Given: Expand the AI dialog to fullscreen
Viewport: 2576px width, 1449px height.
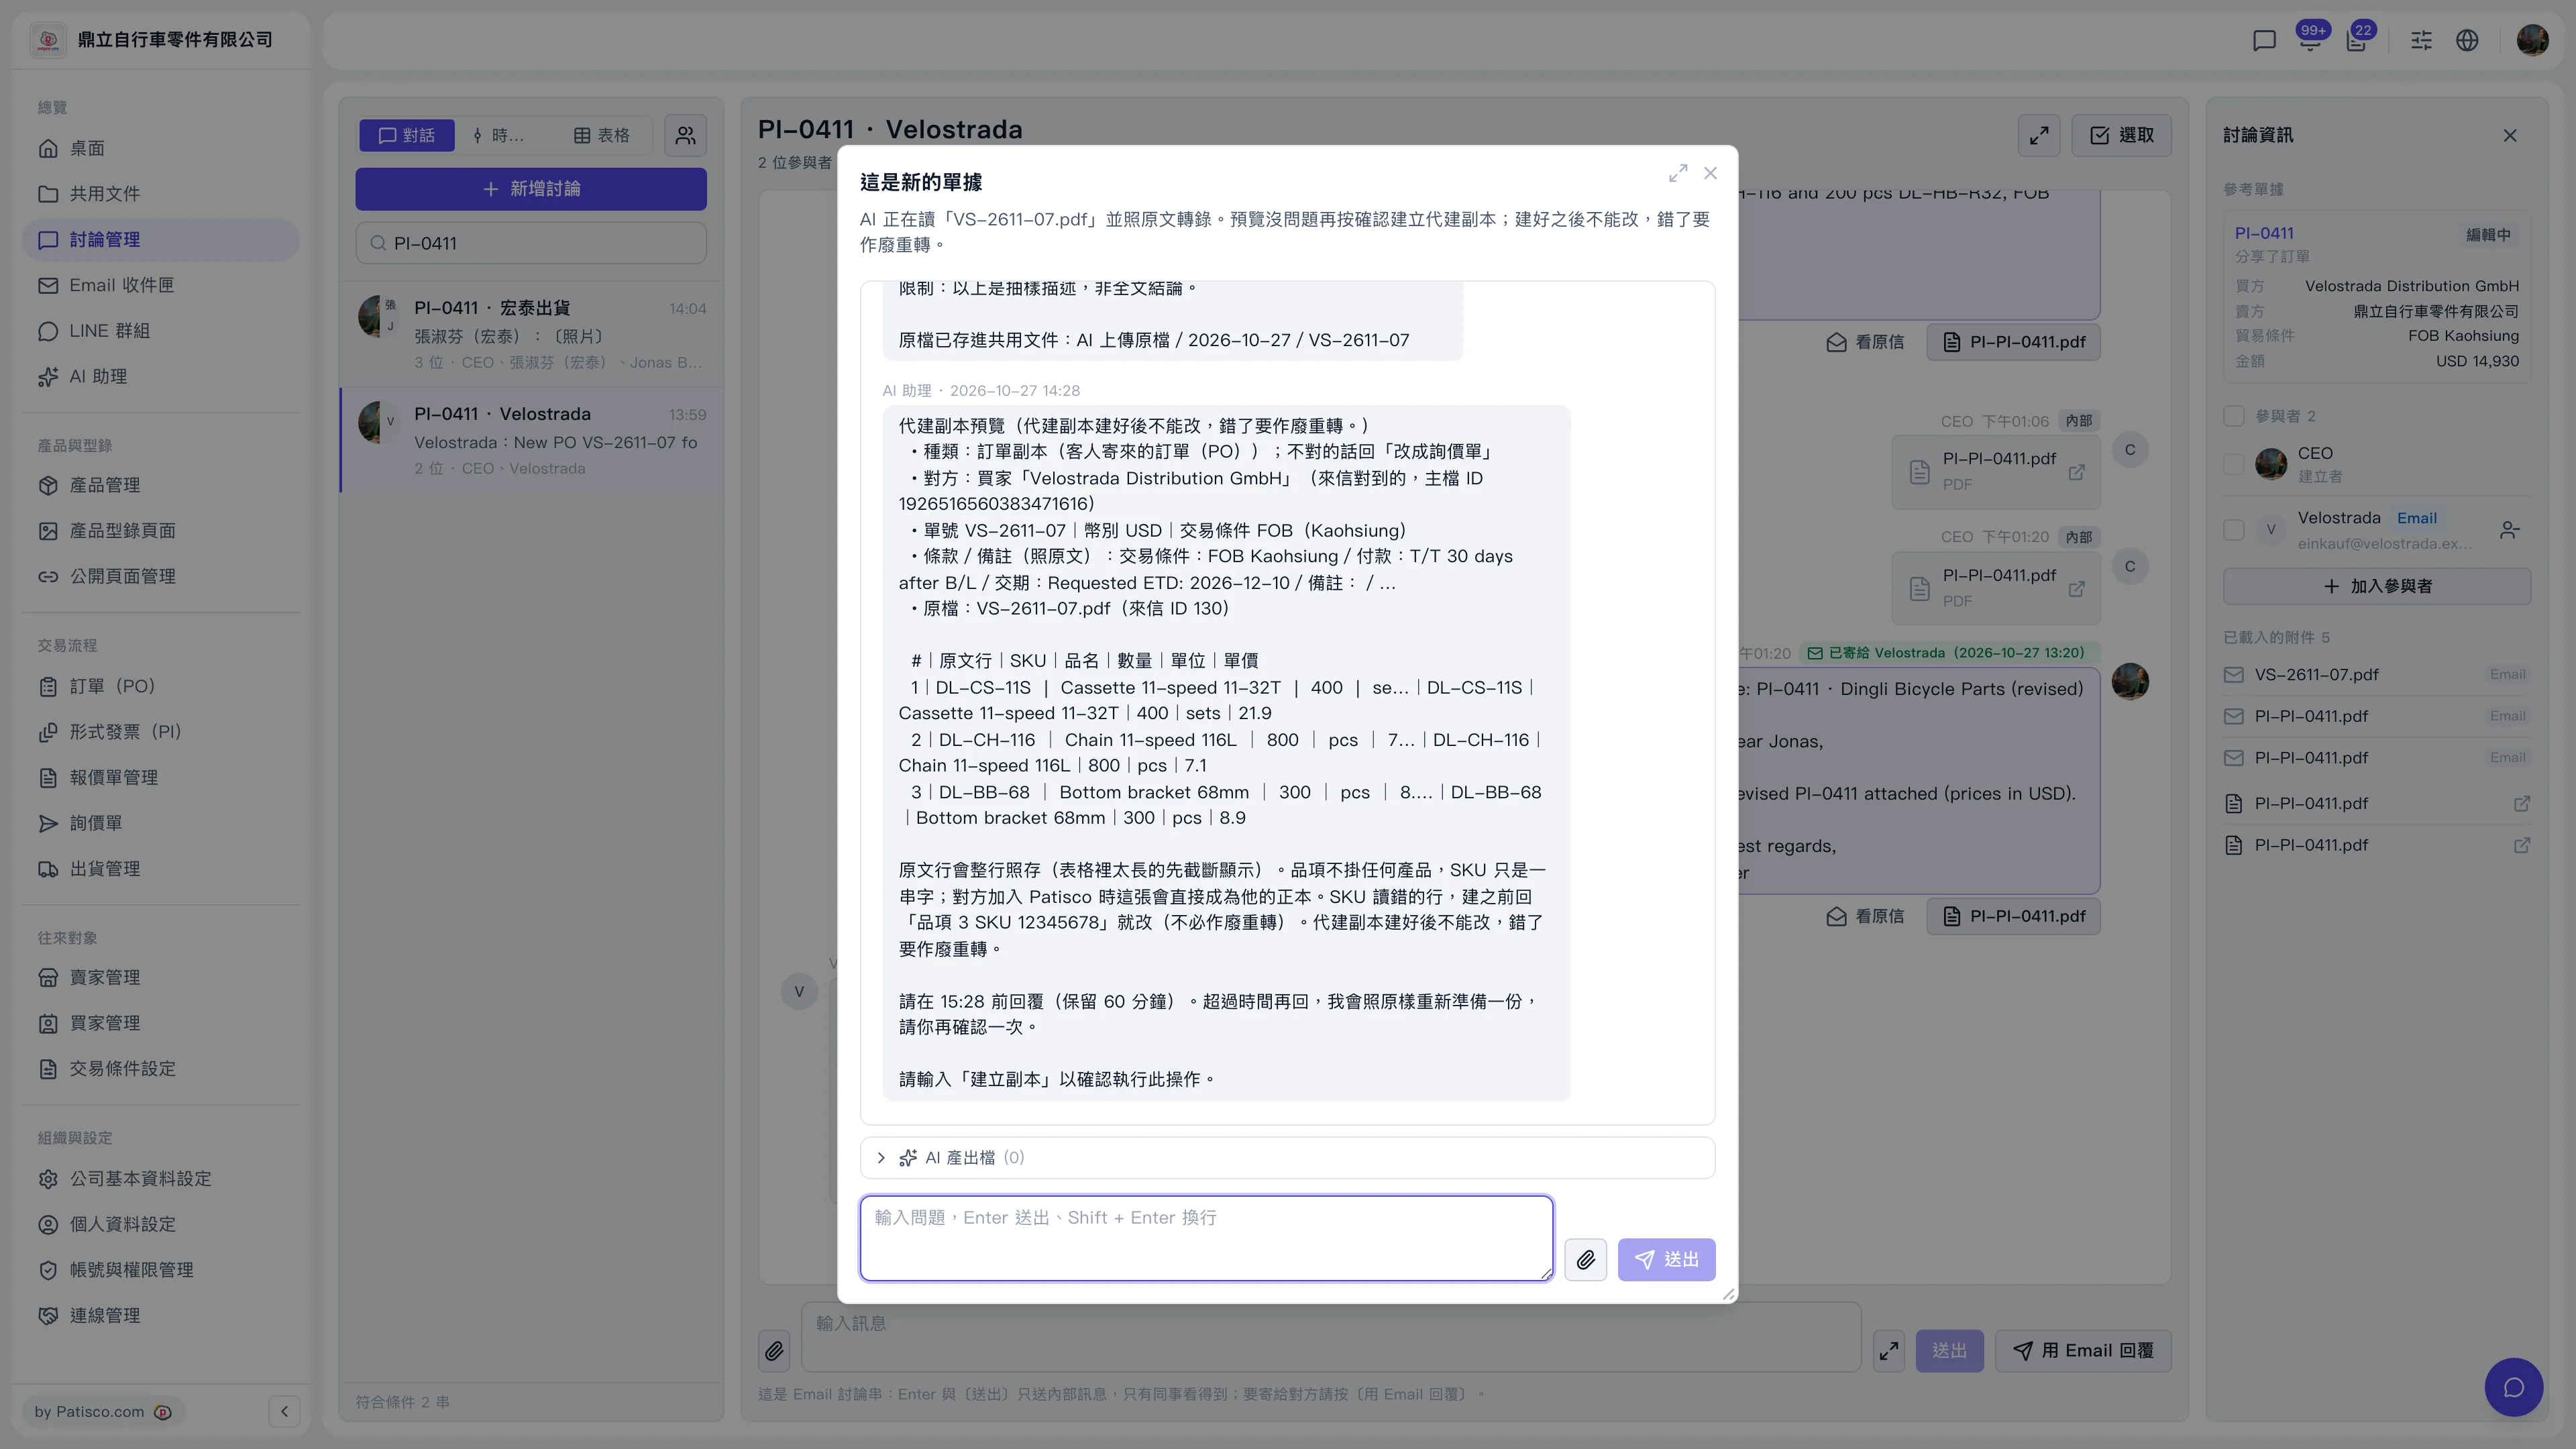Looking at the screenshot, I should click(1677, 173).
